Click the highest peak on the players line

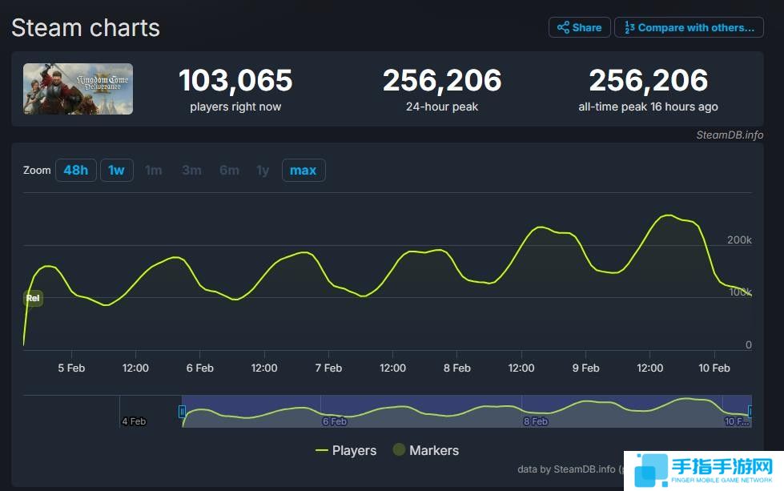click(x=667, y=215)
